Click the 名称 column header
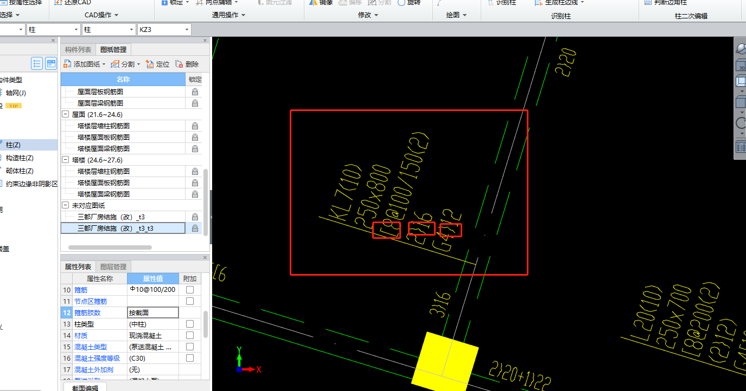 123,80
